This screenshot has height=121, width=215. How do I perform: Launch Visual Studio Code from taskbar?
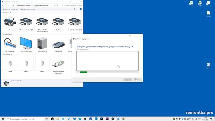point(74,119)
